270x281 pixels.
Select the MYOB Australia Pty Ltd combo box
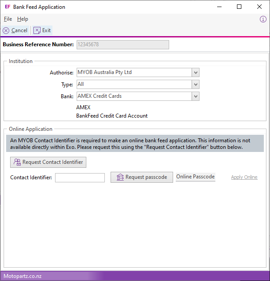pos(138,73)
